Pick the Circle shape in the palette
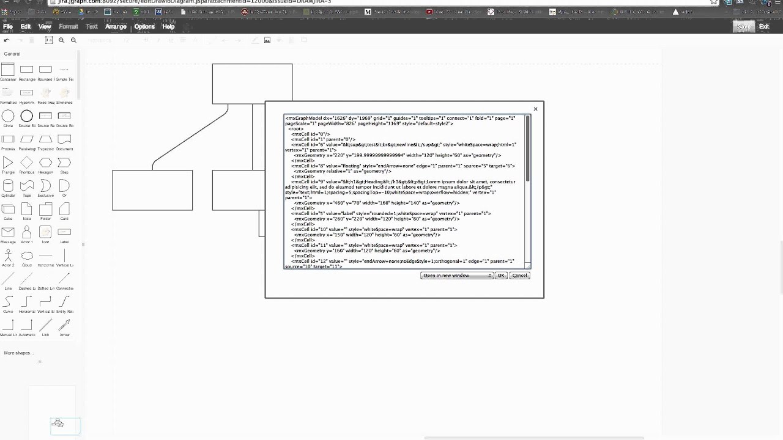 point(8,116)
